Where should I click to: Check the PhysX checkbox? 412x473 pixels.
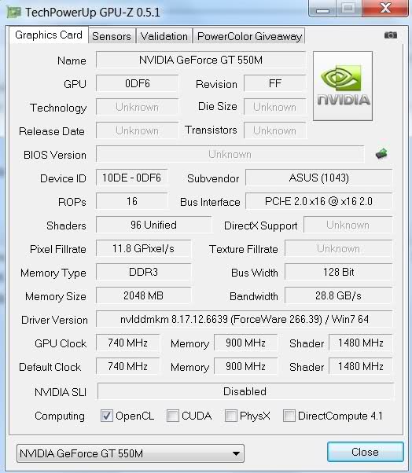[x=231, y=416]
